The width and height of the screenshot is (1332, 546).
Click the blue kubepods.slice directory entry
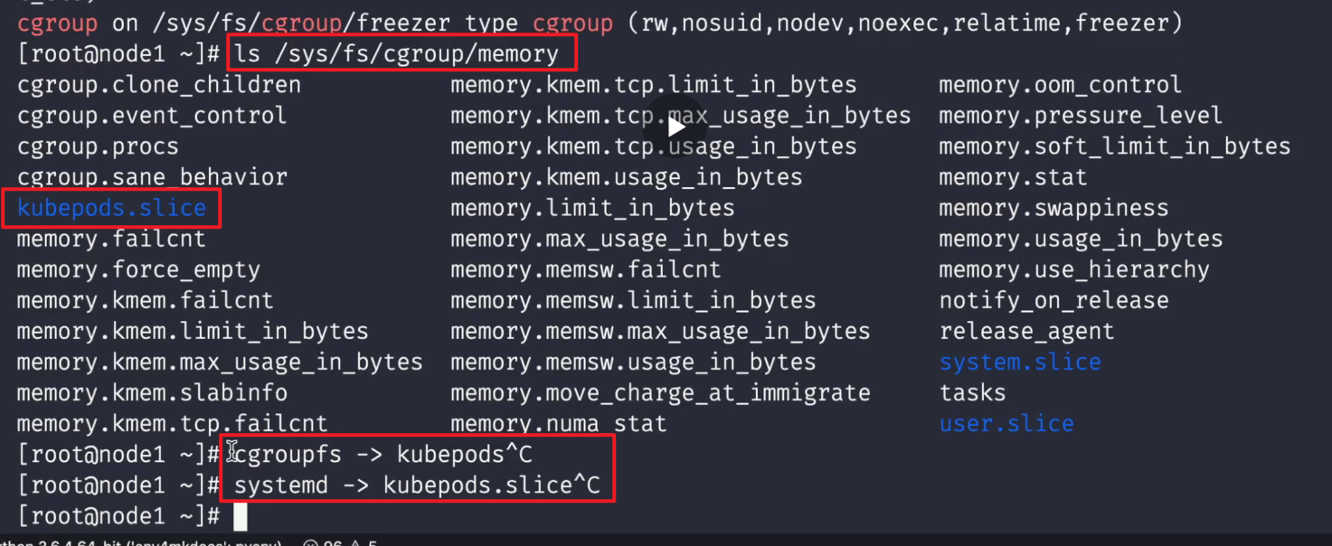click(111, 208)
